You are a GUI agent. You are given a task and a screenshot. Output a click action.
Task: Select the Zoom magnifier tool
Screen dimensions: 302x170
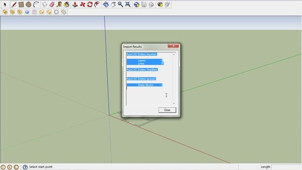[120, 4]
